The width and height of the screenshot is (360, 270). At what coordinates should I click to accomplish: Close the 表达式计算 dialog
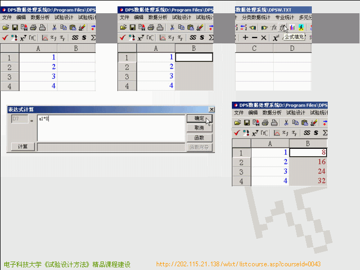212,110
